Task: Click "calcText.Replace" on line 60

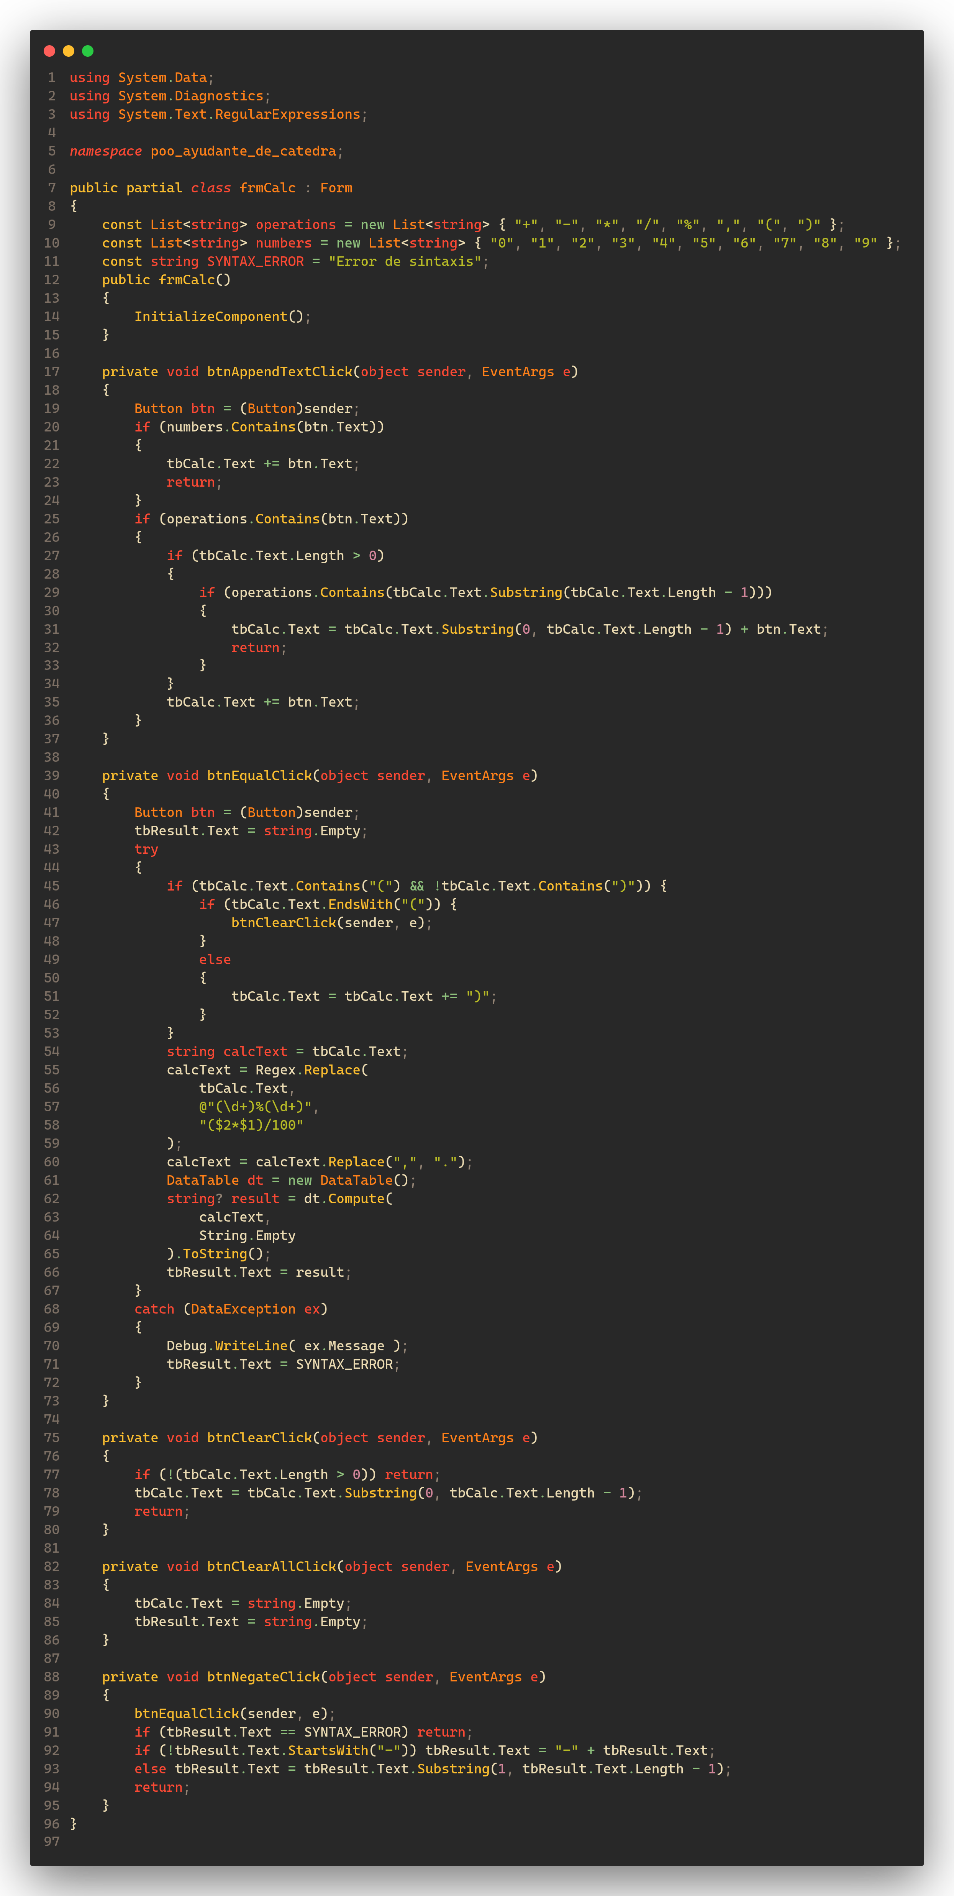Action: pyautogui.click(x=320, y=1162)
